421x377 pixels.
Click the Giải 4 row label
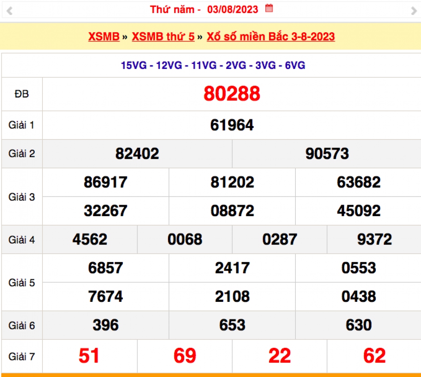pos(22,240)
